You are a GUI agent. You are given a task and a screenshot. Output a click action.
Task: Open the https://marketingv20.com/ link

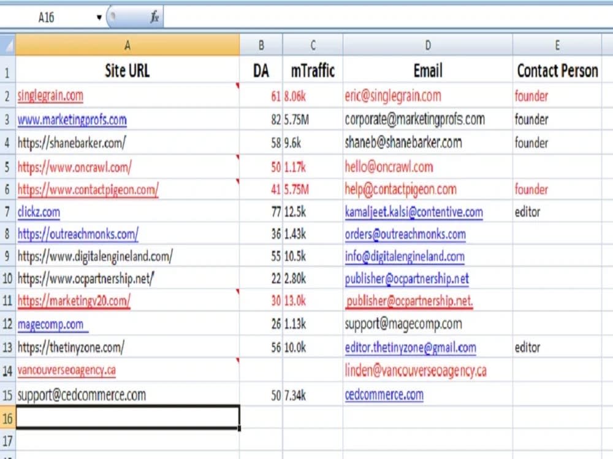74,300
